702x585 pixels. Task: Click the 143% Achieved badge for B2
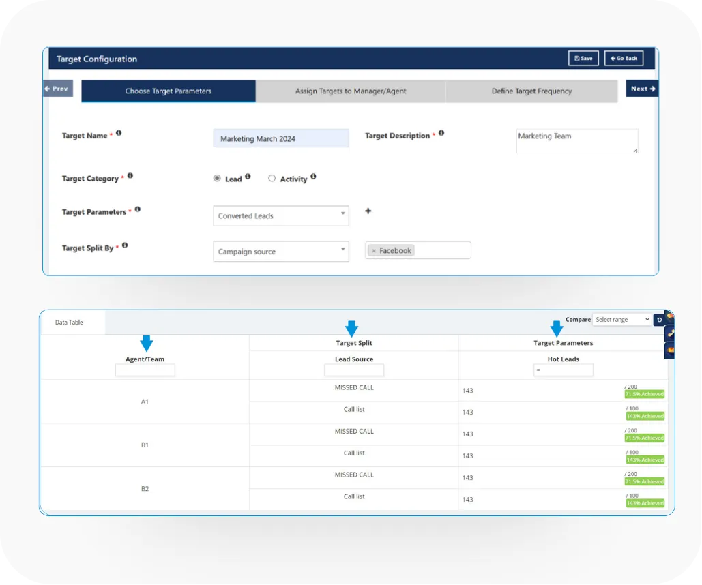click(645, 503)
